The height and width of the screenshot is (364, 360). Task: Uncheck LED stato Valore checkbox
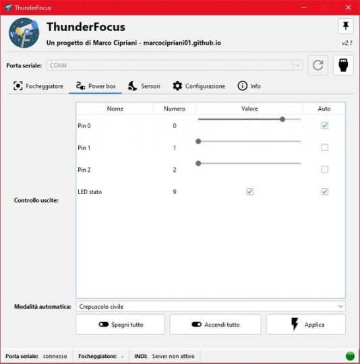coord(249,191)
